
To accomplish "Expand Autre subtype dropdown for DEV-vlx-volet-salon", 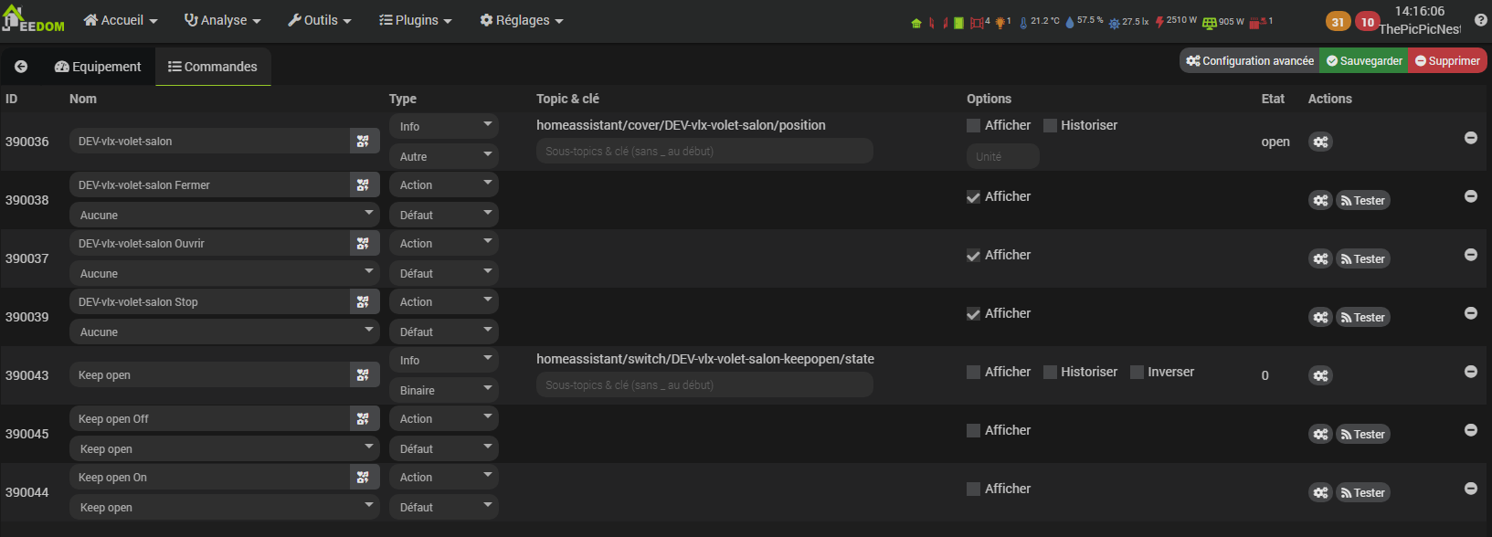I will 444,156.
